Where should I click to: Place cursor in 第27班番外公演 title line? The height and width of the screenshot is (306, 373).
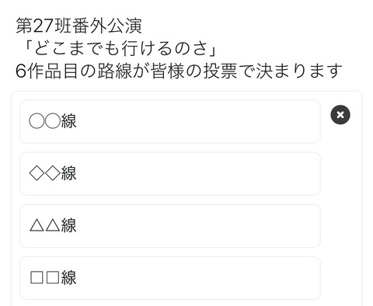coord(78,26)
